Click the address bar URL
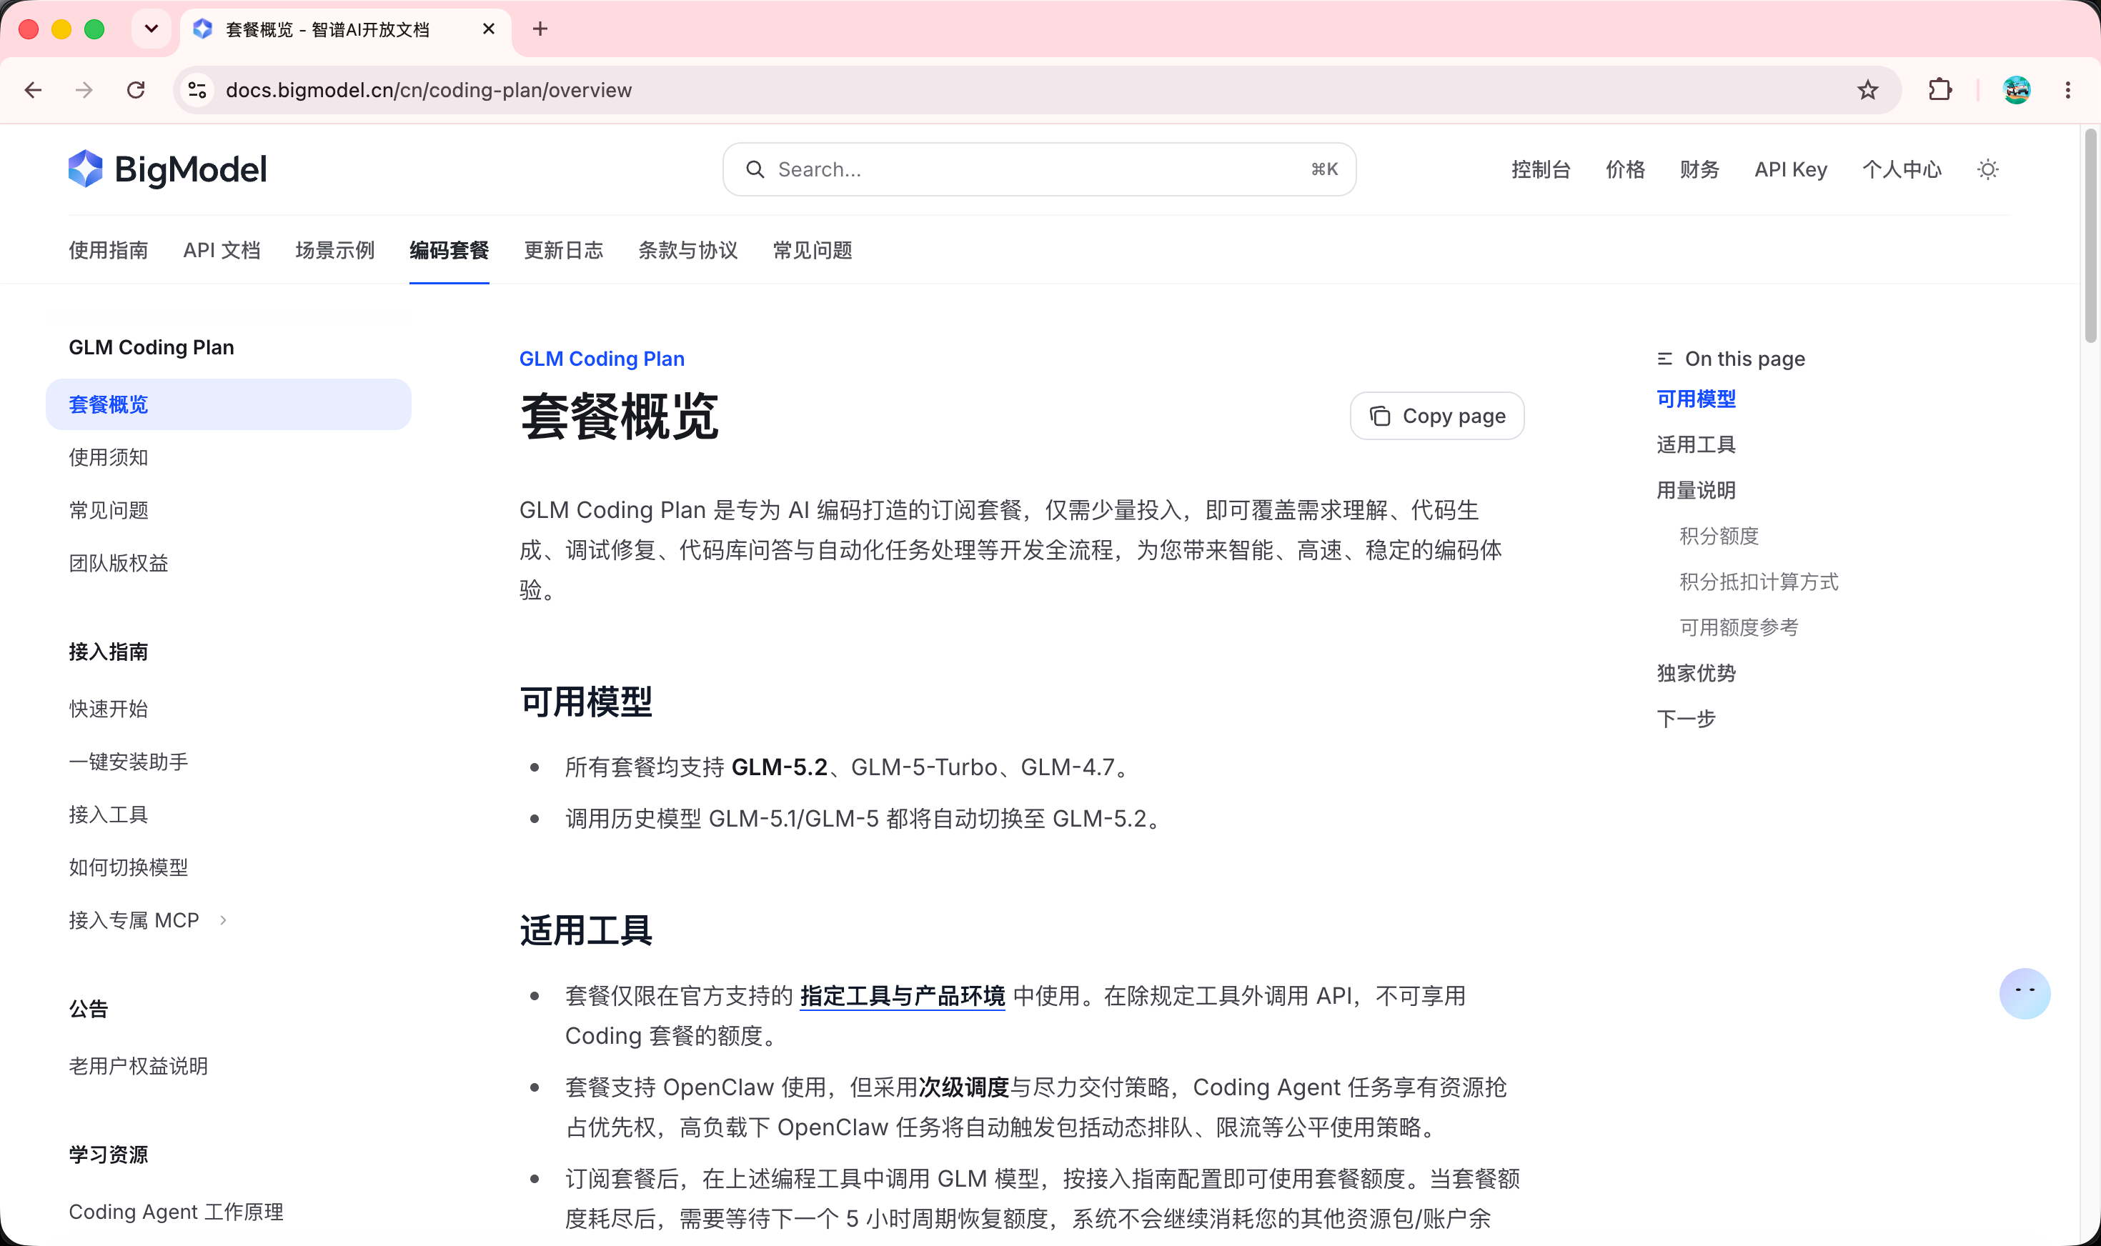2101x1246 pixels. pyautogui.click(x=429, y=90)
